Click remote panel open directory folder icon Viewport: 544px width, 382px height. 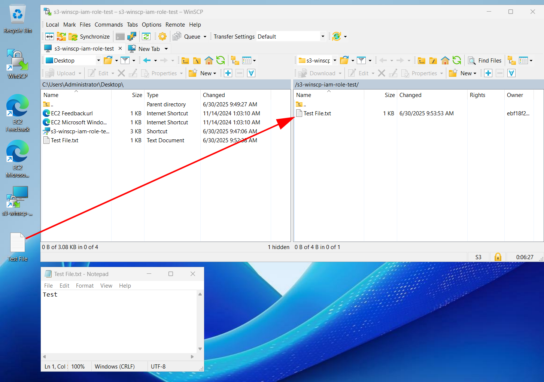click(344, 60)
